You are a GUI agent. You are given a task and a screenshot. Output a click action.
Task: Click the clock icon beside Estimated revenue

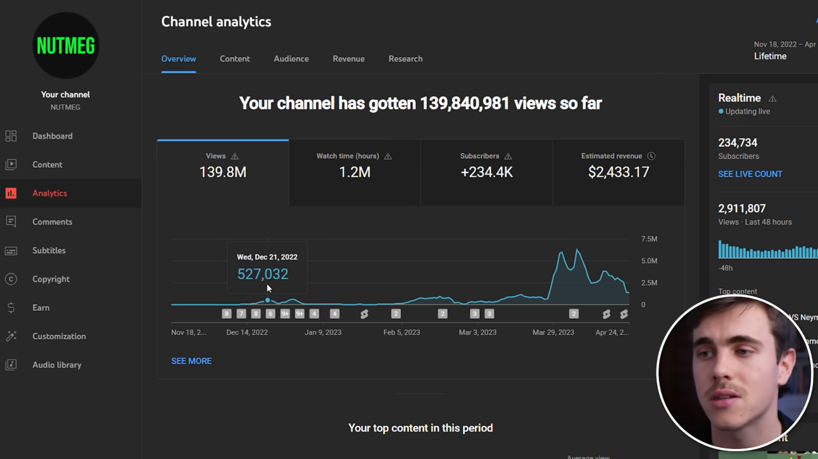point(651,156)
